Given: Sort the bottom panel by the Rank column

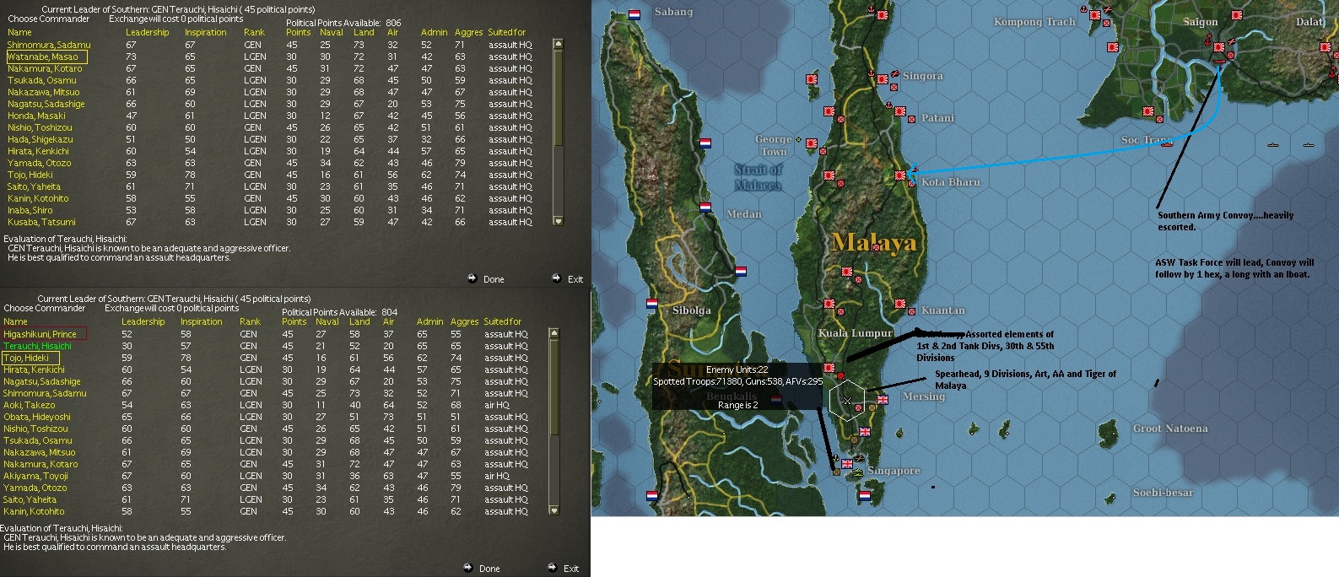Looking at the screenshot, I should tap(250, 322).
